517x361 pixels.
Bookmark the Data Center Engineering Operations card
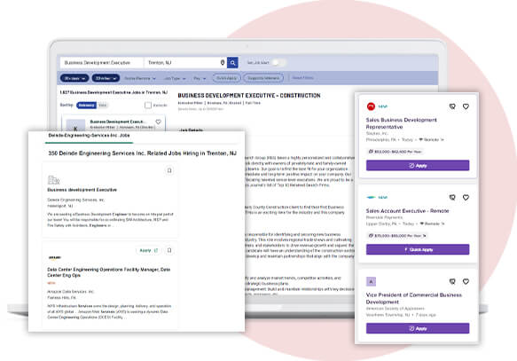tap(169, 250)
